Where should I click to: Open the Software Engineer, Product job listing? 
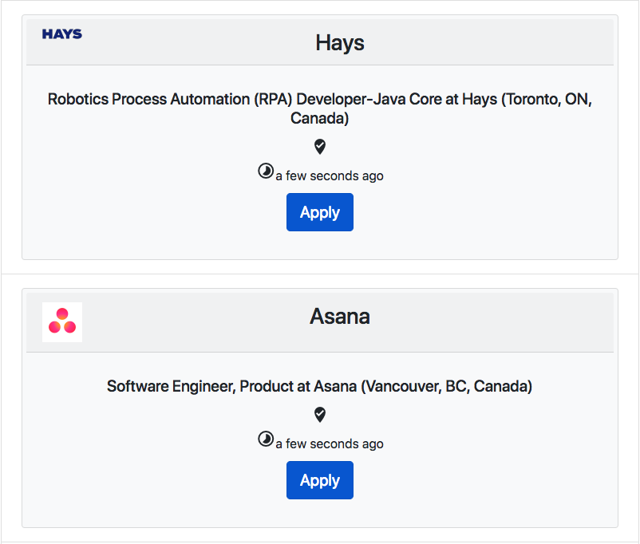tap(319, 386)
